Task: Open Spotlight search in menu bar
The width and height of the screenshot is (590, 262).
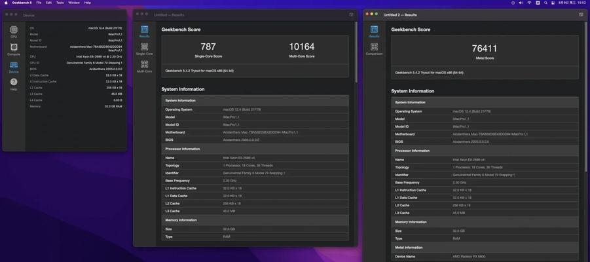Action: coord(545,3)
